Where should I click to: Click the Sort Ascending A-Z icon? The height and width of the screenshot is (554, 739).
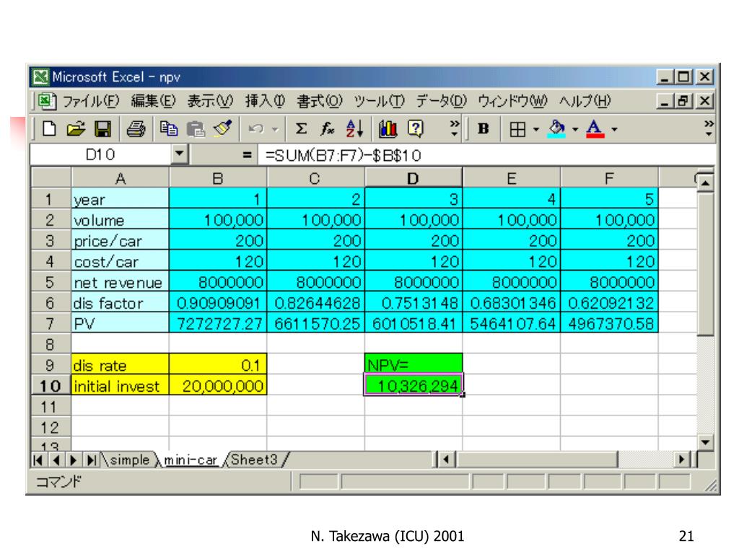pos(354,128)
